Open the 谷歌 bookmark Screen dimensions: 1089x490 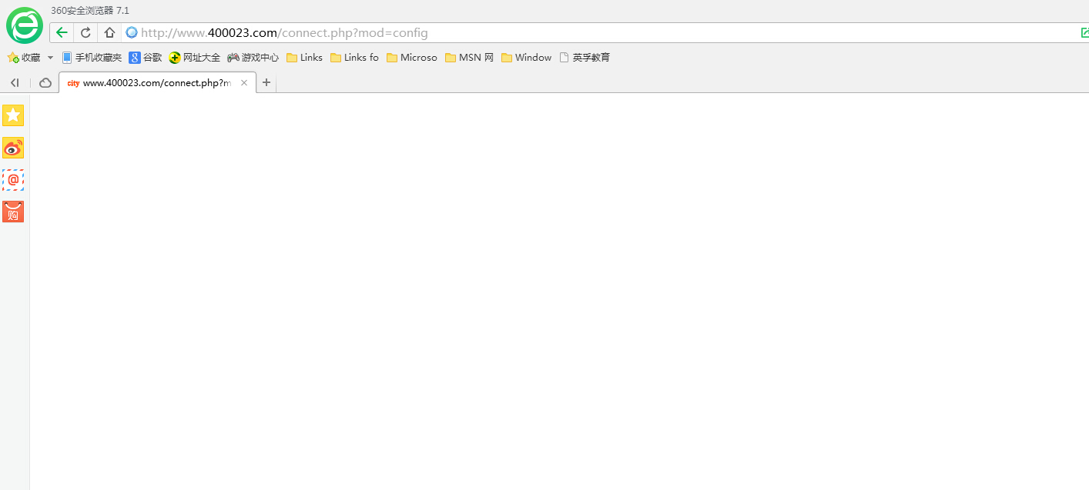coord(146,58)
